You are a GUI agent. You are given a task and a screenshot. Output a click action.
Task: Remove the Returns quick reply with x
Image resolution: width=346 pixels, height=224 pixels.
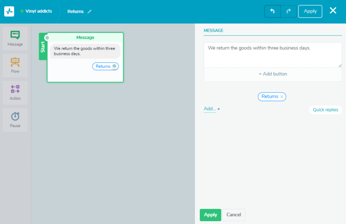point(282,97)
